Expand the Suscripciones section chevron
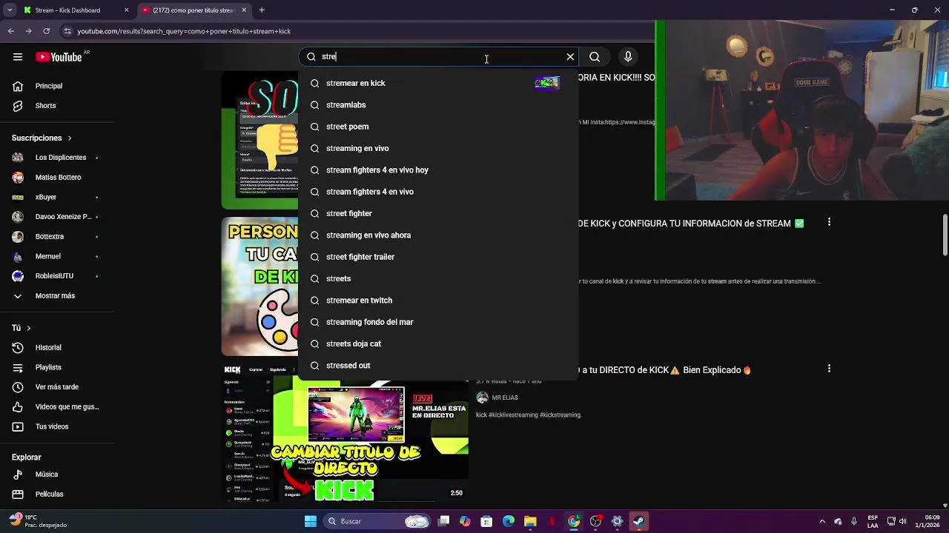Viewport: 949px width, 533px height. click(70, 138)
